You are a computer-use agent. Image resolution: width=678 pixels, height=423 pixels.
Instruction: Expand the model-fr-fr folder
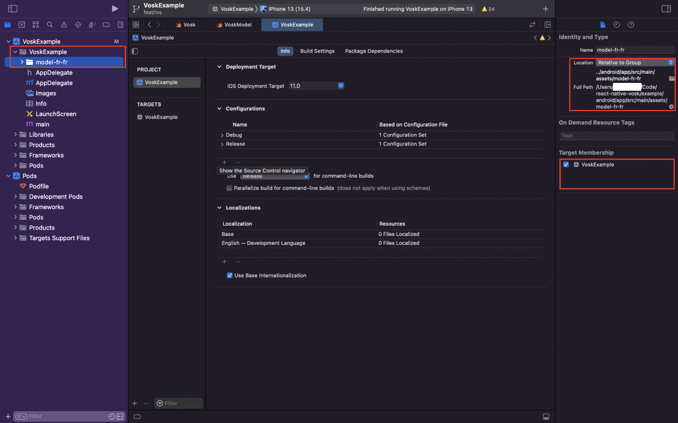coord(22,62)
